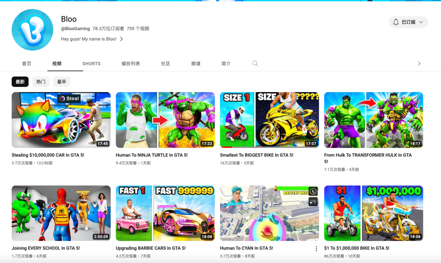Click the notification bell on the subscribe button
Screen dimensions: 441x263
[x=396, y=22]
